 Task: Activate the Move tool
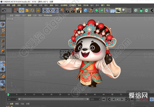click(21, 10)
